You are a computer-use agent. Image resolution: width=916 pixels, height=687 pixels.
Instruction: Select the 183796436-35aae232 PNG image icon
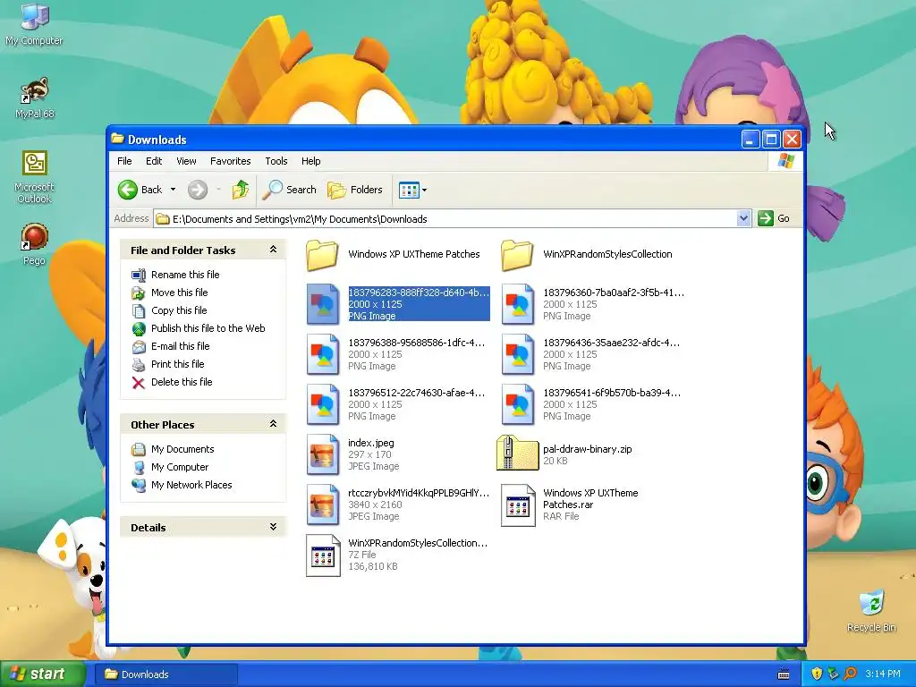pyautogui.click(x=518, y=354)
